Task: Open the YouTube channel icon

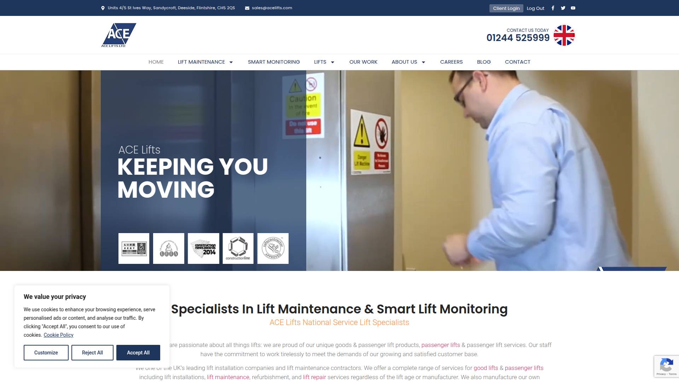Action: pyautogui.click(x=573, y=8)
